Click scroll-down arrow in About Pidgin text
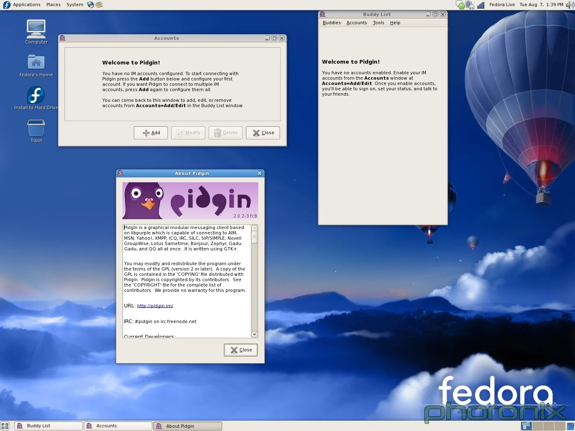The height and width of the screenshot is (431, 575). point(254,334)
